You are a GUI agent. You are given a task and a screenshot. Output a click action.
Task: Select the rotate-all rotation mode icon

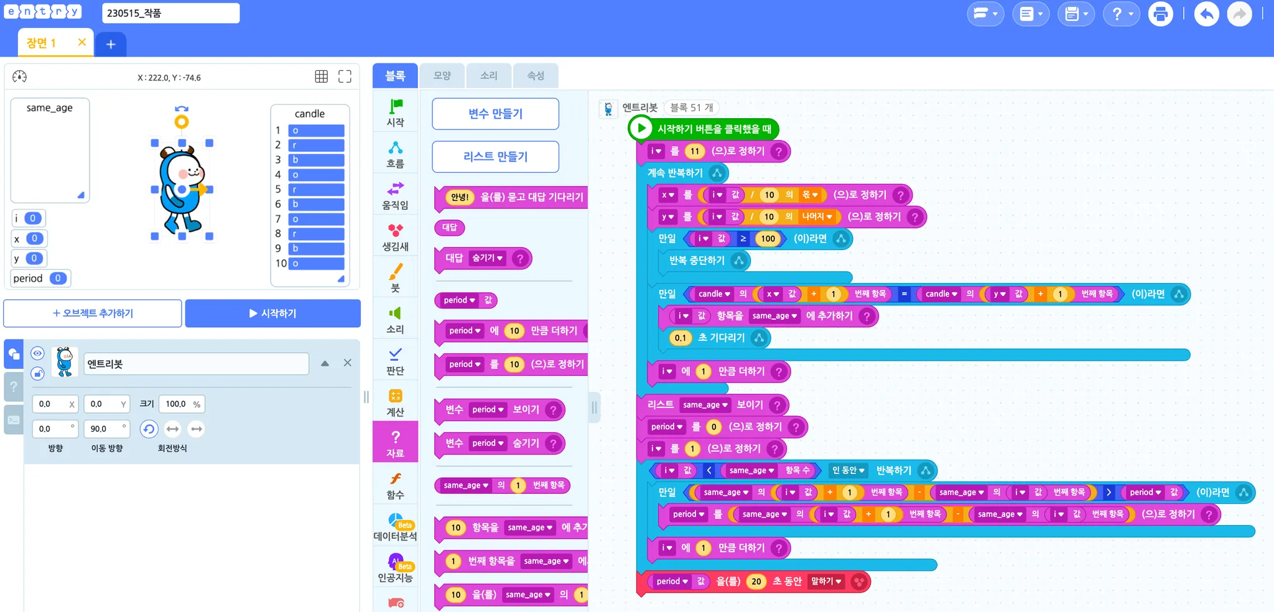149,429
